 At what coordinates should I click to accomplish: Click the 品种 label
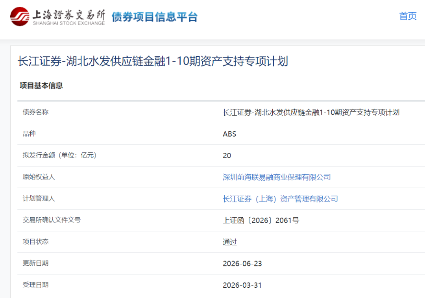(x=29, y=134)
